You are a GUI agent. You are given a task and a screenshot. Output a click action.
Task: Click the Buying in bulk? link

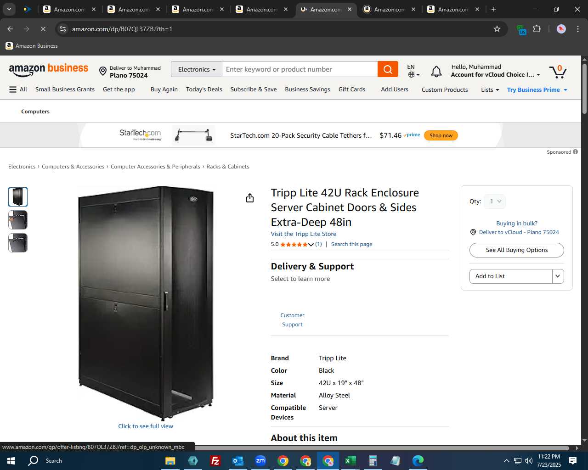517,224
